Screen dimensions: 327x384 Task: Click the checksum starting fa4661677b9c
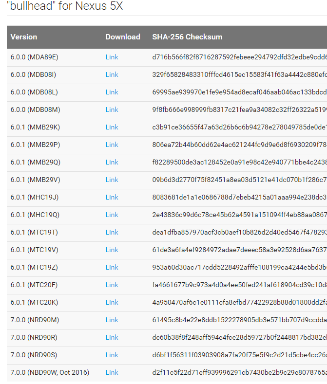tap(240, 285)
